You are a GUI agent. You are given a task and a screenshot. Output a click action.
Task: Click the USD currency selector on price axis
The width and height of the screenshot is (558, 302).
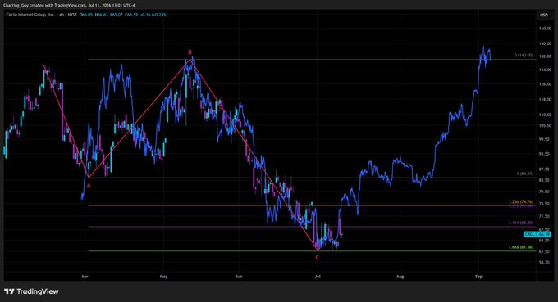pyautogui.click(x=544, y=15)
